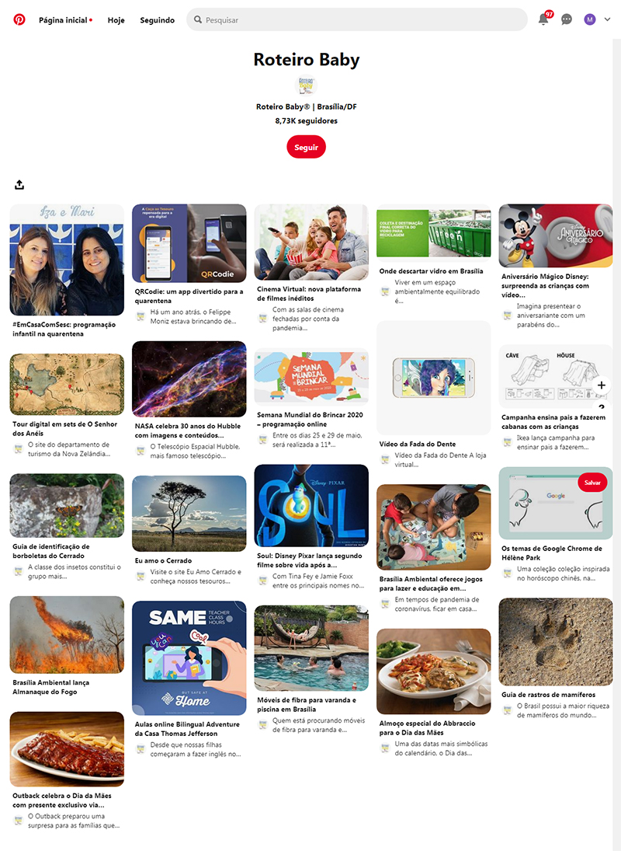The height and width of the screenshot is (851, 621).
Task: Click the Pinterest logo icon
Action: click(x=19, y=19)
